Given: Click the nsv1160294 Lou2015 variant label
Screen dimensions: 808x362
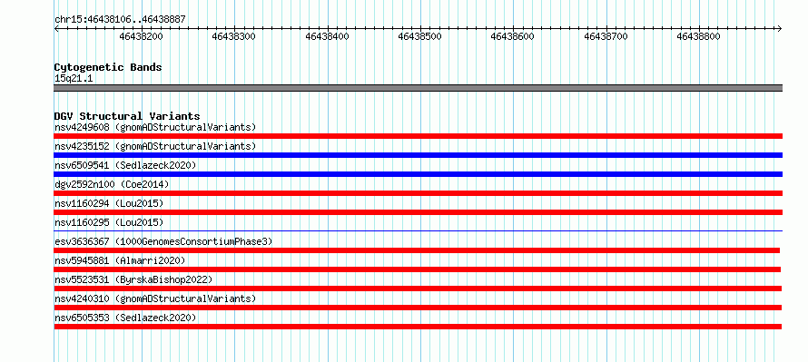Looking at the screenshot, I should (109, 203).
